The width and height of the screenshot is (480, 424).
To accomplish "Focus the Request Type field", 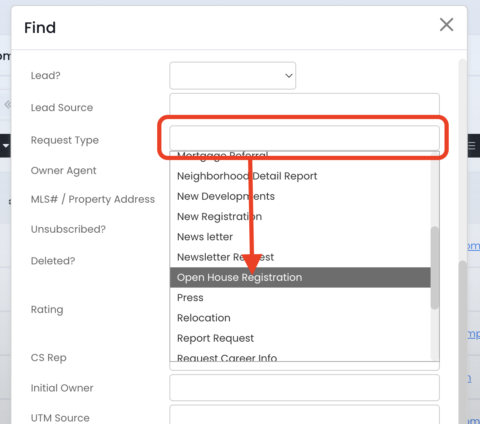I will click(x=304, y=138).
